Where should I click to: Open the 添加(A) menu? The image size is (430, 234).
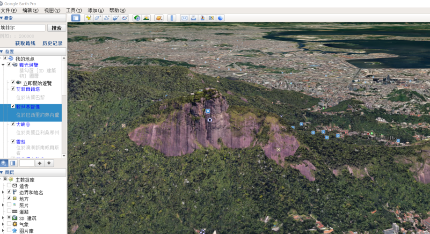tap(95, 10)
